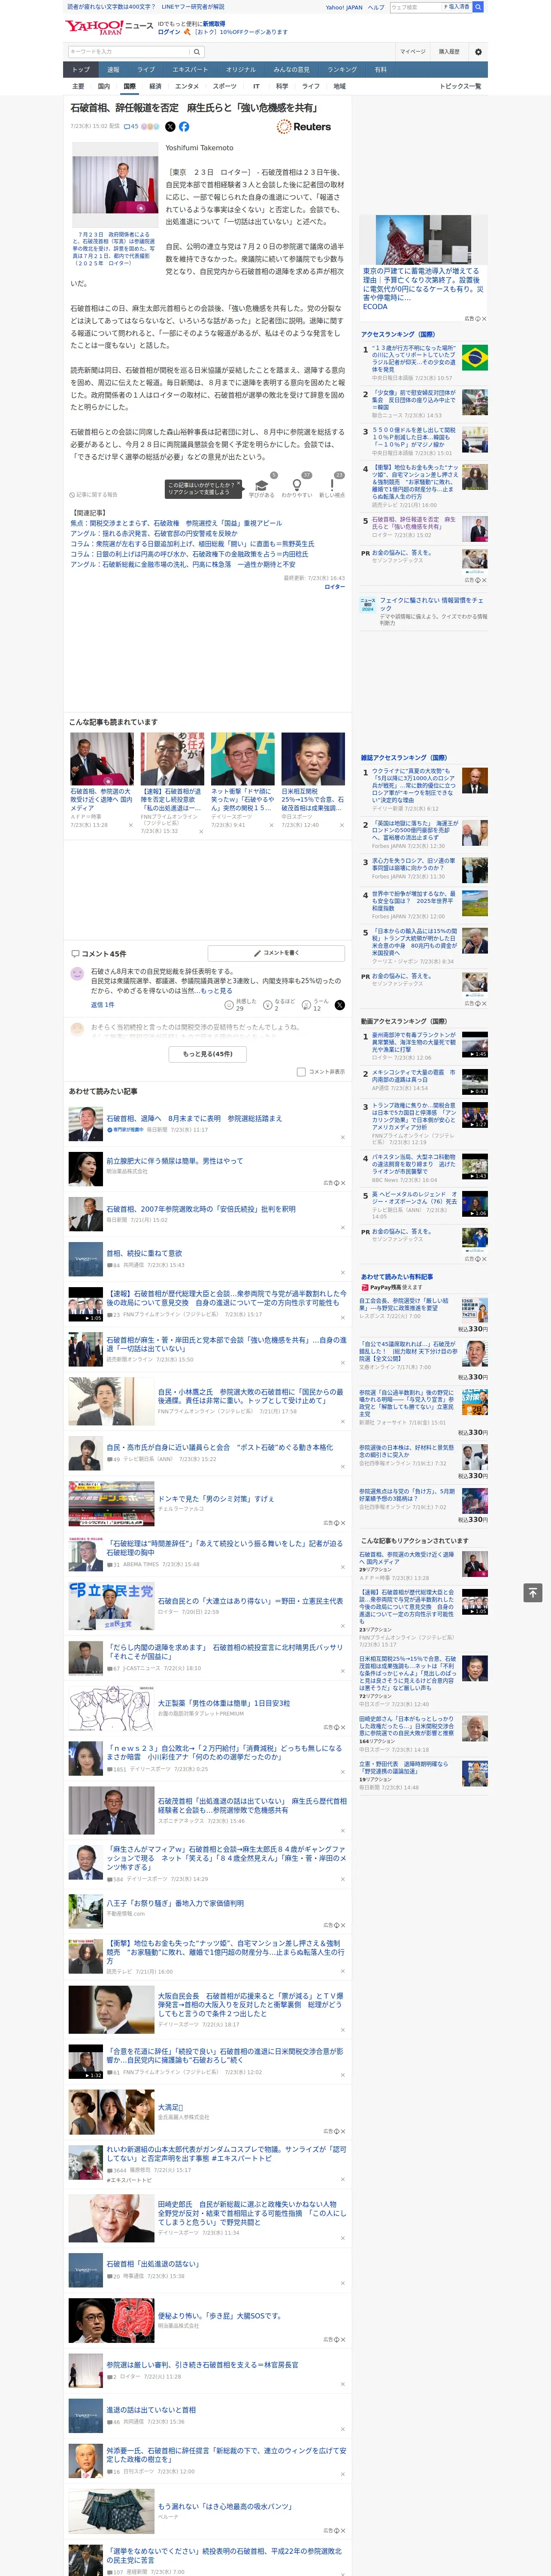The width and height of the screenshot is (551, 2576).
Task: Share article on X icon
Action: point(169,127)
